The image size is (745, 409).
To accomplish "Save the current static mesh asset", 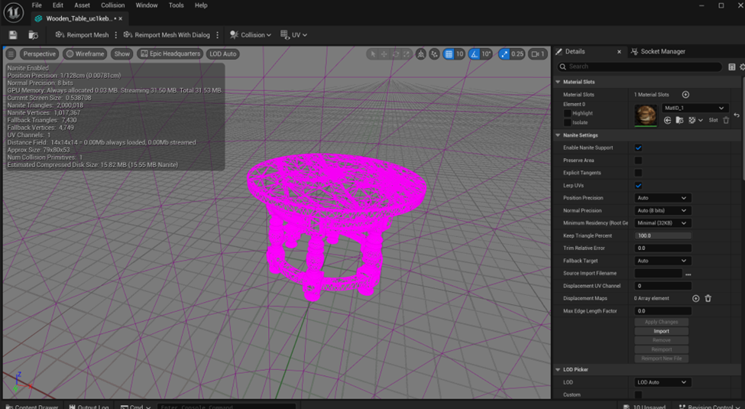I will pos(13,34).
